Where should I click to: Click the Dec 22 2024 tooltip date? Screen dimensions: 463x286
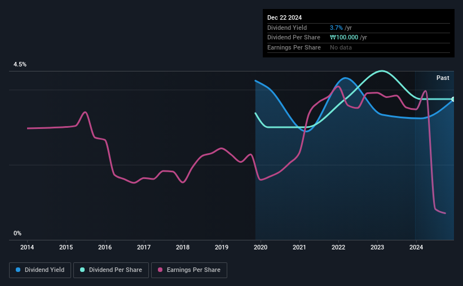[x=284, y=17]
